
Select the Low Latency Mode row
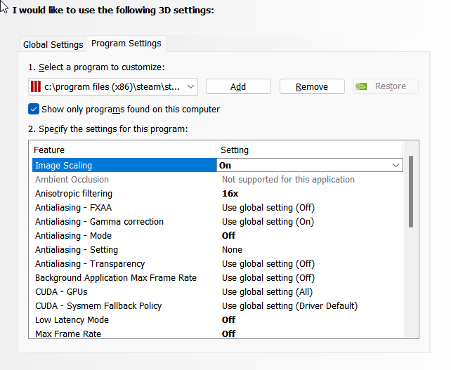pyautogui.click(x=72, y=319)
